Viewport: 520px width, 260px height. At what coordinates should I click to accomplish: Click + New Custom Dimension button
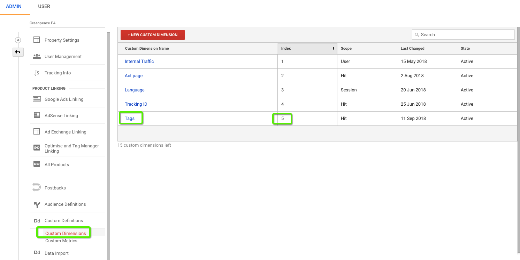153,35
